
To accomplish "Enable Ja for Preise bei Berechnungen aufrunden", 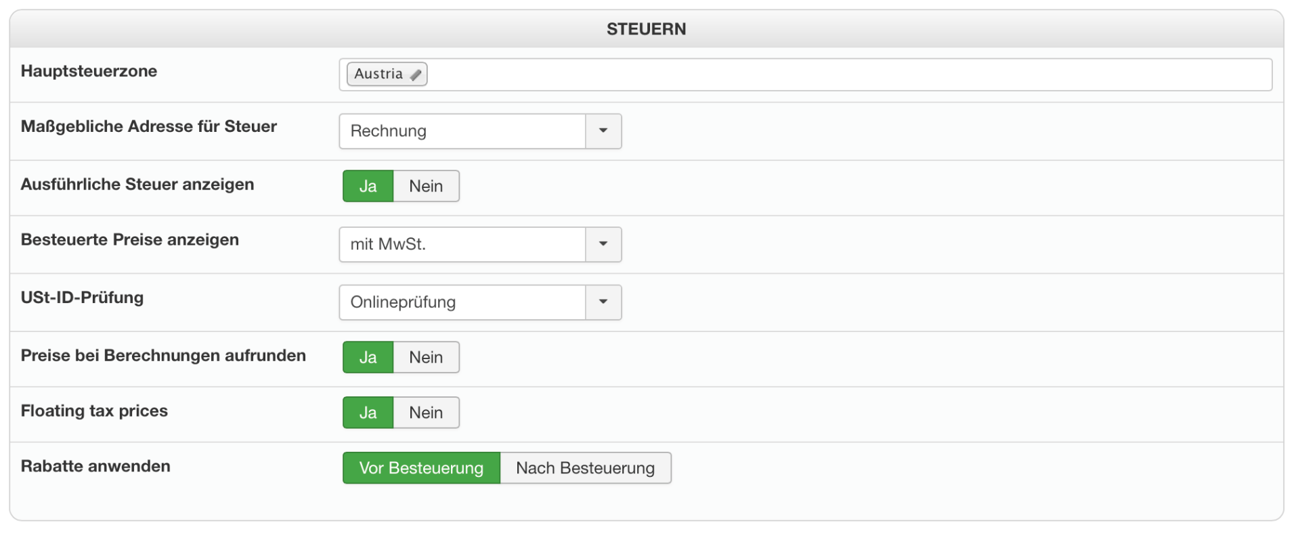I will pyautogui.click(x=368, y=358).
